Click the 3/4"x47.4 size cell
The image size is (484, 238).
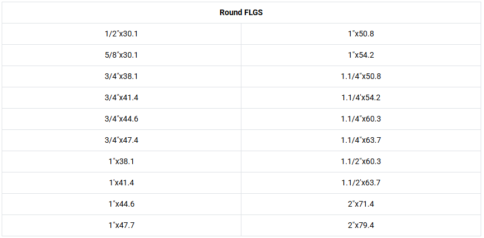pos(122,140)
